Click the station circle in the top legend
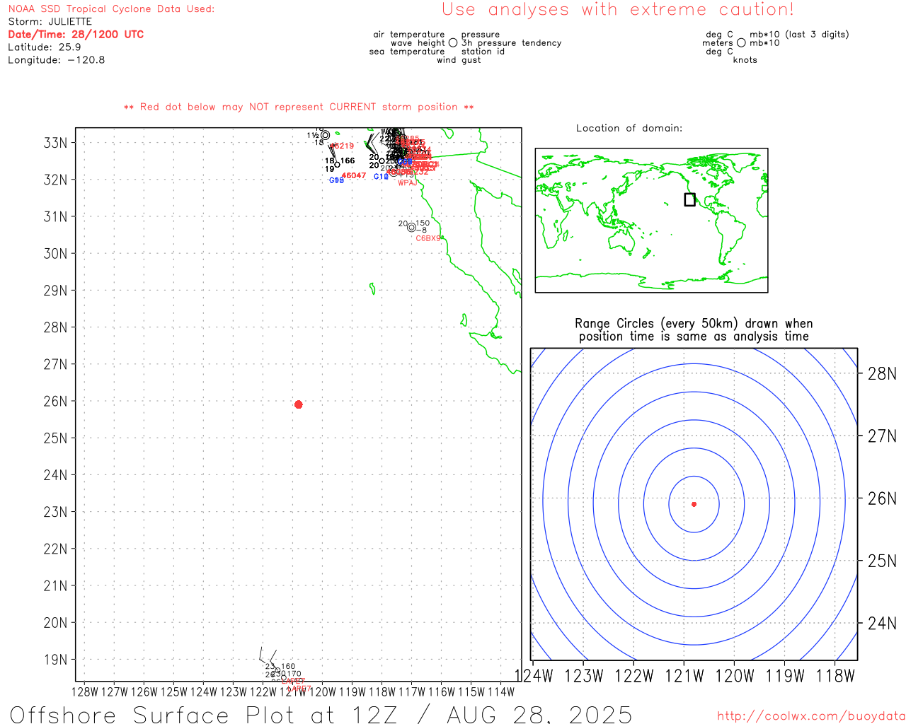906x724 pixels. tap(453, 42)
